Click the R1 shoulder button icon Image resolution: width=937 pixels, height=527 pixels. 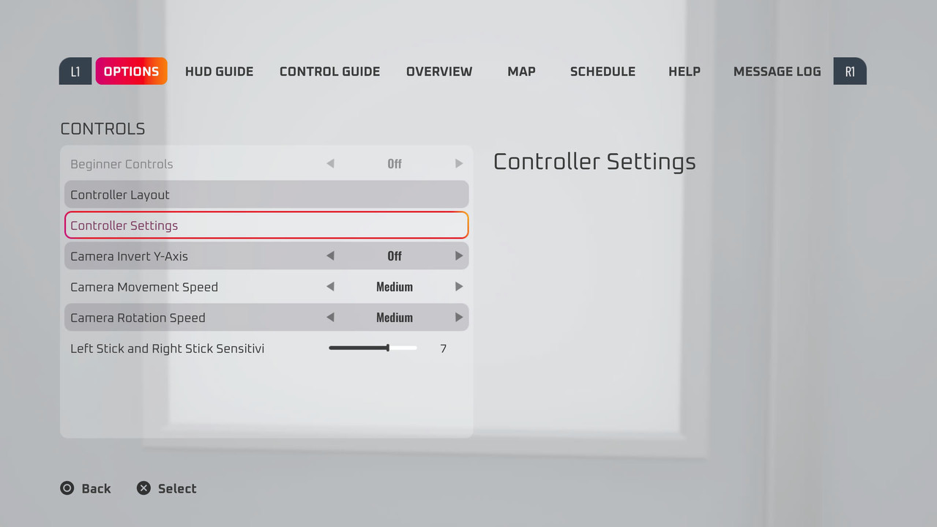(x=850, y=71)
